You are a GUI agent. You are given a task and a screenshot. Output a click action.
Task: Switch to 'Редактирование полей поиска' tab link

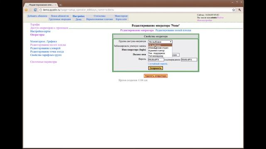(x=173, y=30)
